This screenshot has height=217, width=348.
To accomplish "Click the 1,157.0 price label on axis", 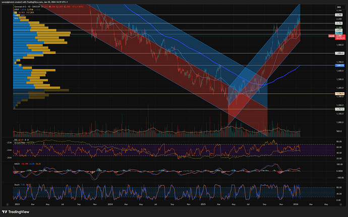I will point(339,109).
